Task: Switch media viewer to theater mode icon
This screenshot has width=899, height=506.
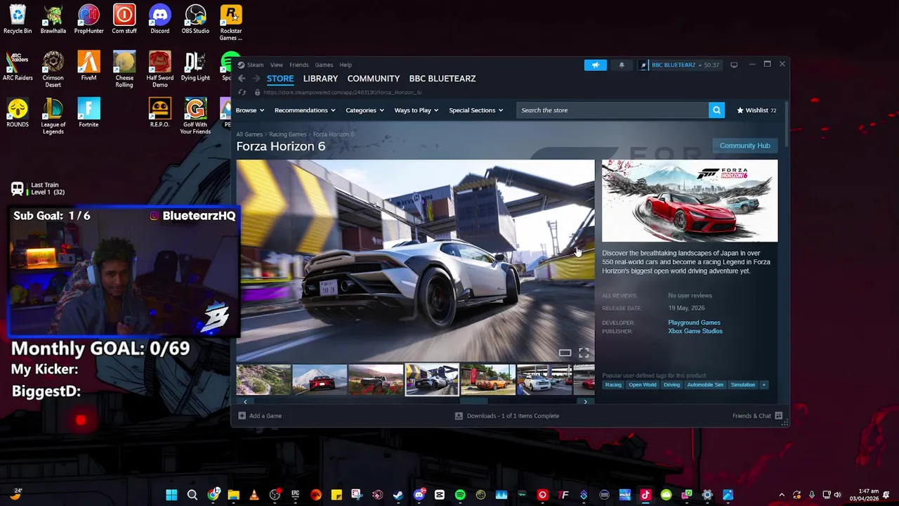Action: point(565,353)
